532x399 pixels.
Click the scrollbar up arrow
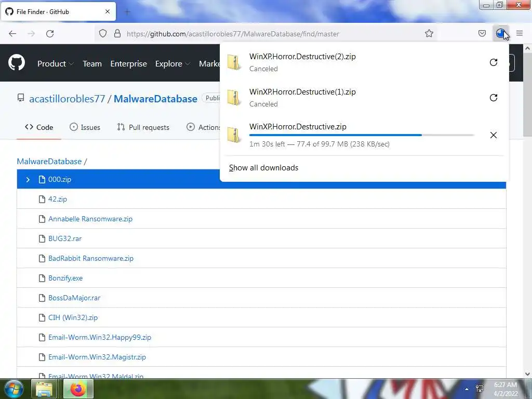coord(527,48)
